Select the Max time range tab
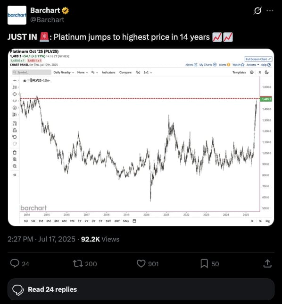The image size is (282, 304). click(126, 221)
